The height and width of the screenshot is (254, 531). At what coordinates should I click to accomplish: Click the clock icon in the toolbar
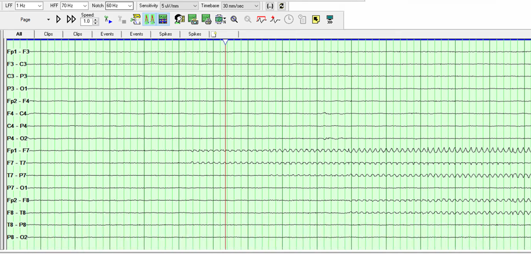(x=289, y=20)
